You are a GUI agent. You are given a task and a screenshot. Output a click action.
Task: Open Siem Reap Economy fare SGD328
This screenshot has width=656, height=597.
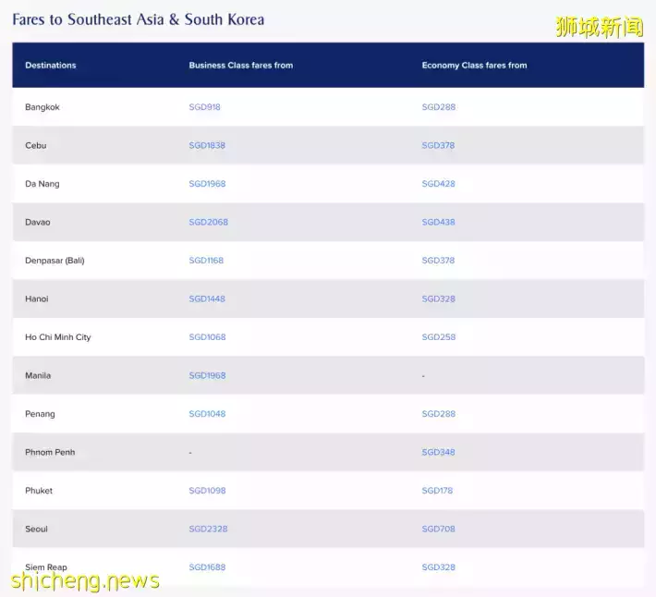tap(439, 567)
